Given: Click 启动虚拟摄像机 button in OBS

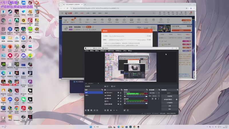Looking at the screenshot, I should pos(168,99).
